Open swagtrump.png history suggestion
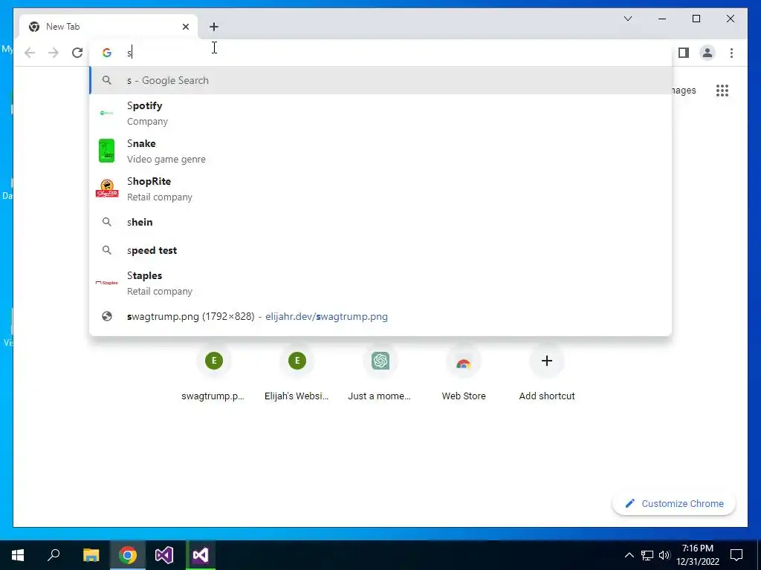 click(381, 316)
